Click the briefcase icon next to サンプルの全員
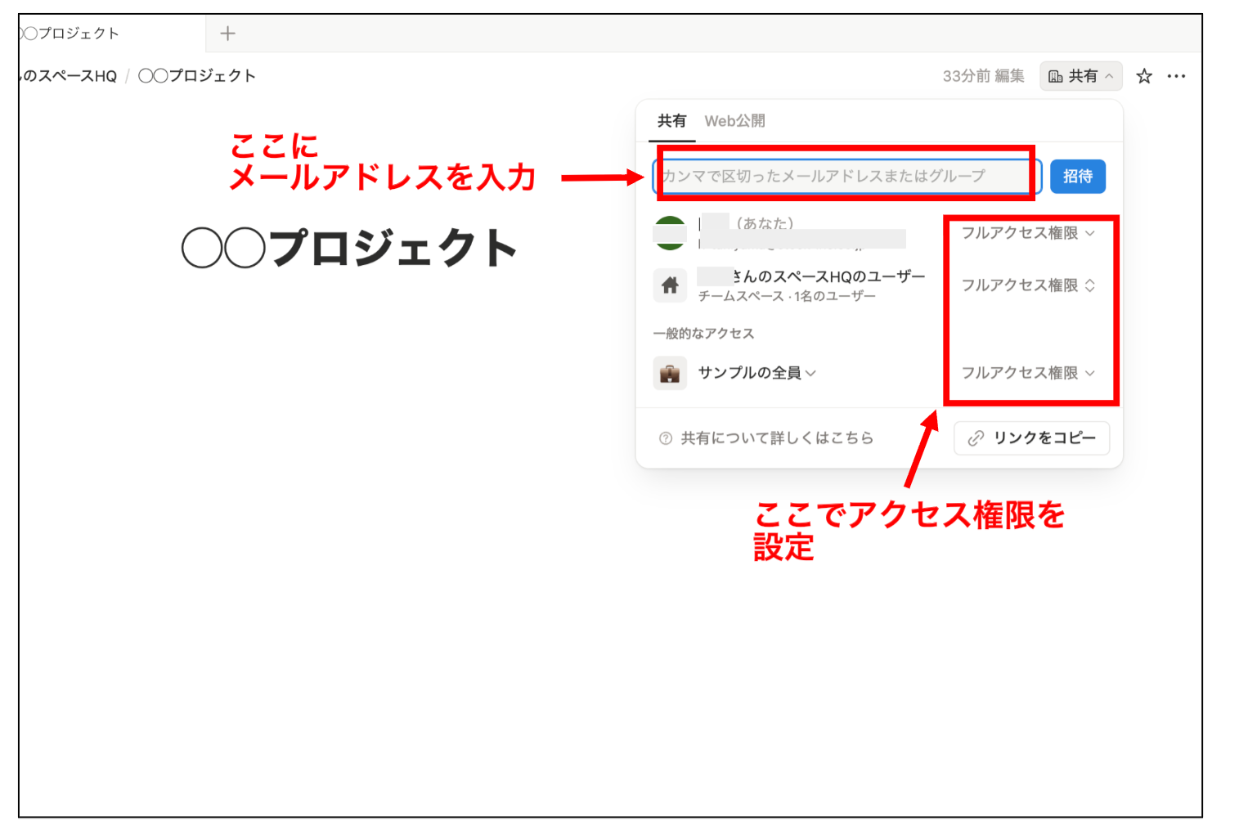This screenshot has height=830, width=1239. click(x=670, y=373)
